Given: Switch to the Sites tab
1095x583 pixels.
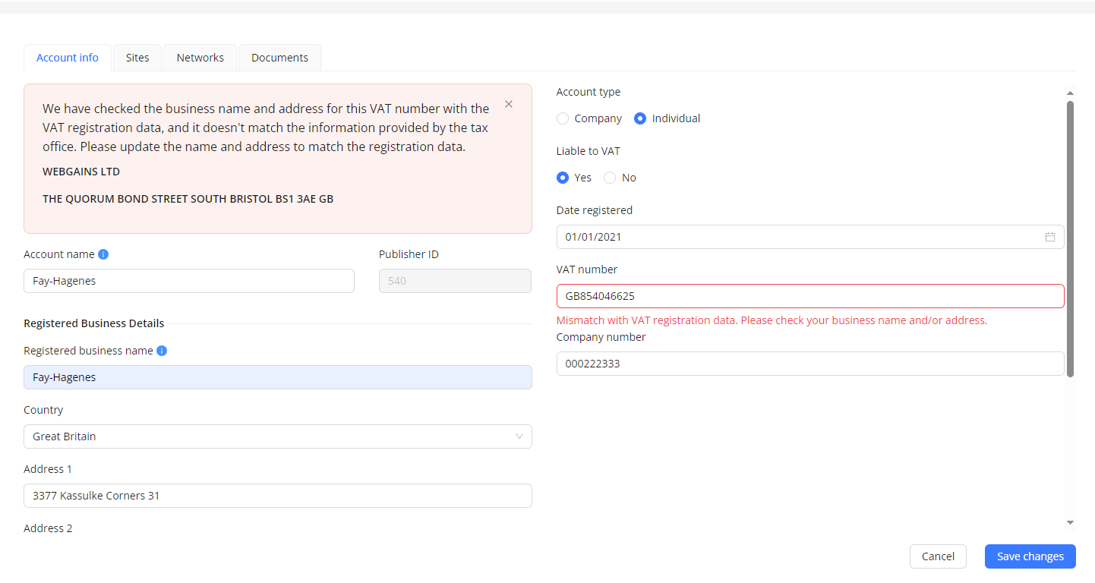Looking at the screenshot, I should tap(137, 58).
